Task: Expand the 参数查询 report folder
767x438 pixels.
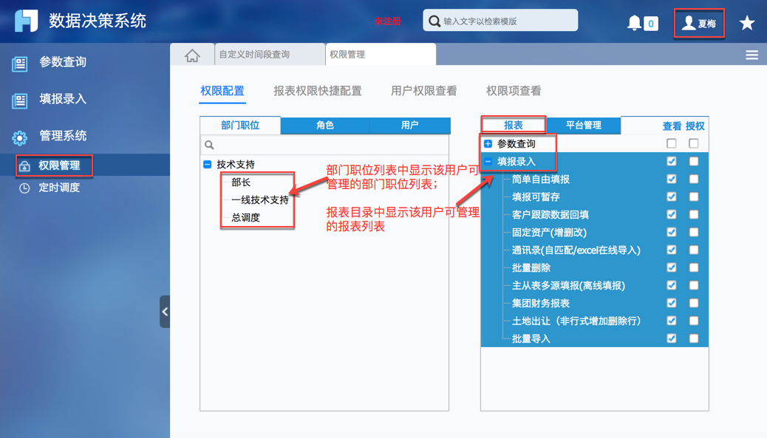Action: coord(488,144)
